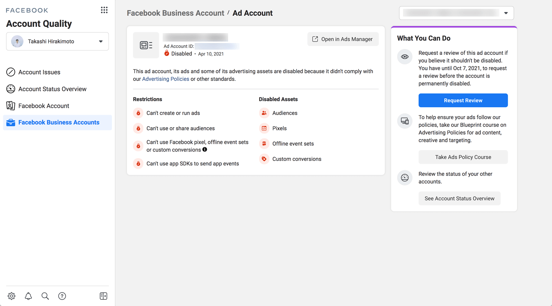
Task: Select Facebook Business Accounts menu item
Action: point(57,122)
